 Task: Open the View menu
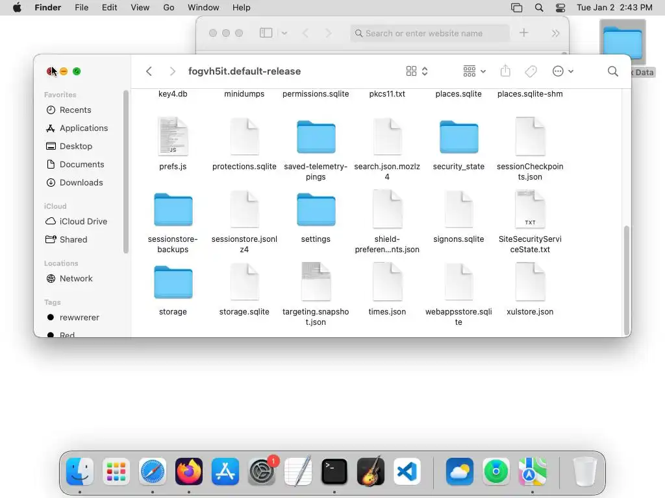140,8
